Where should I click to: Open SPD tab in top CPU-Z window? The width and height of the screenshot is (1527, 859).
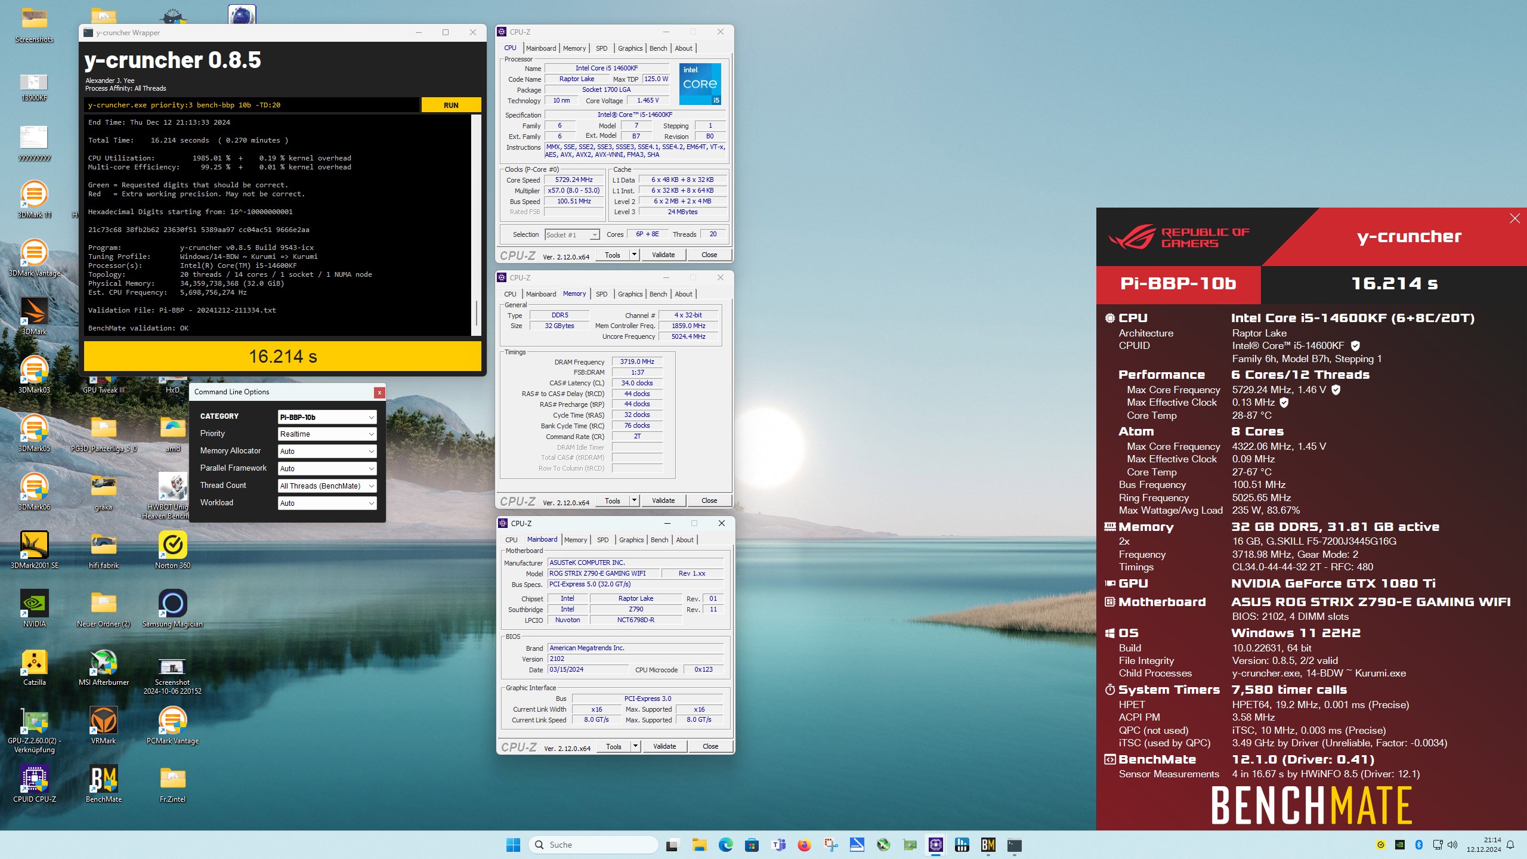[601, 48]
